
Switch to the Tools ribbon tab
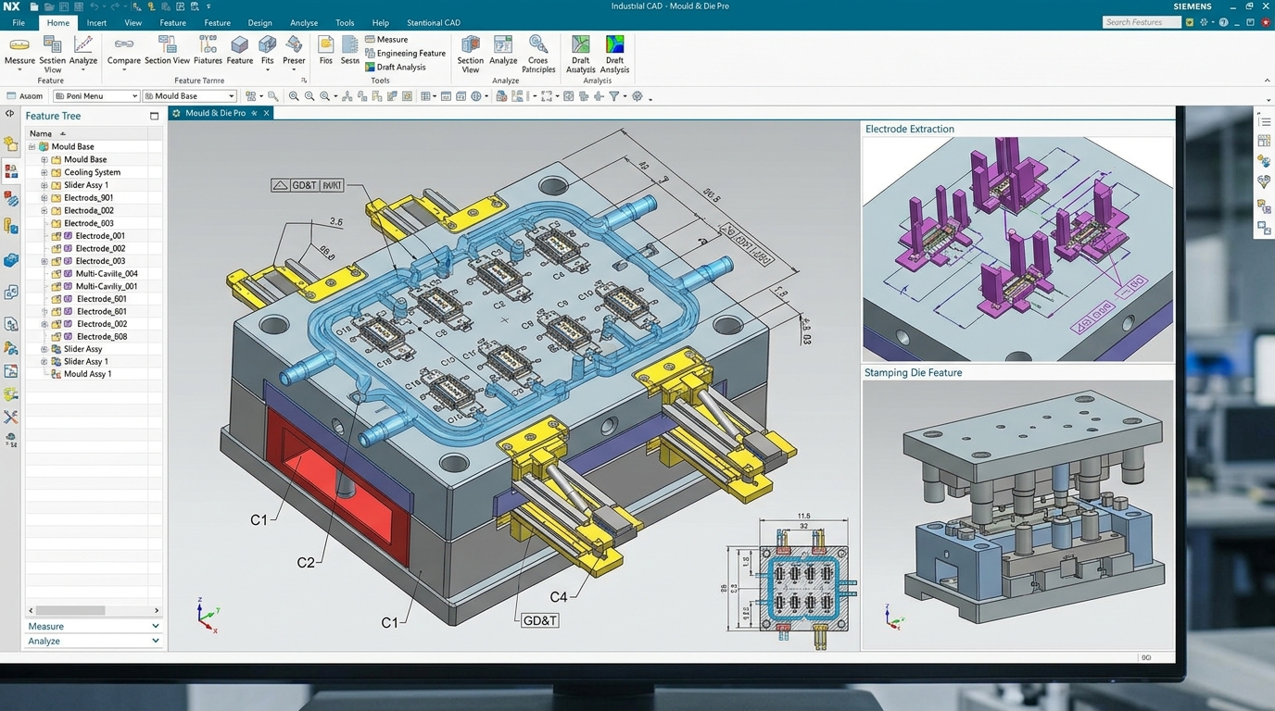tap(345, 22)
